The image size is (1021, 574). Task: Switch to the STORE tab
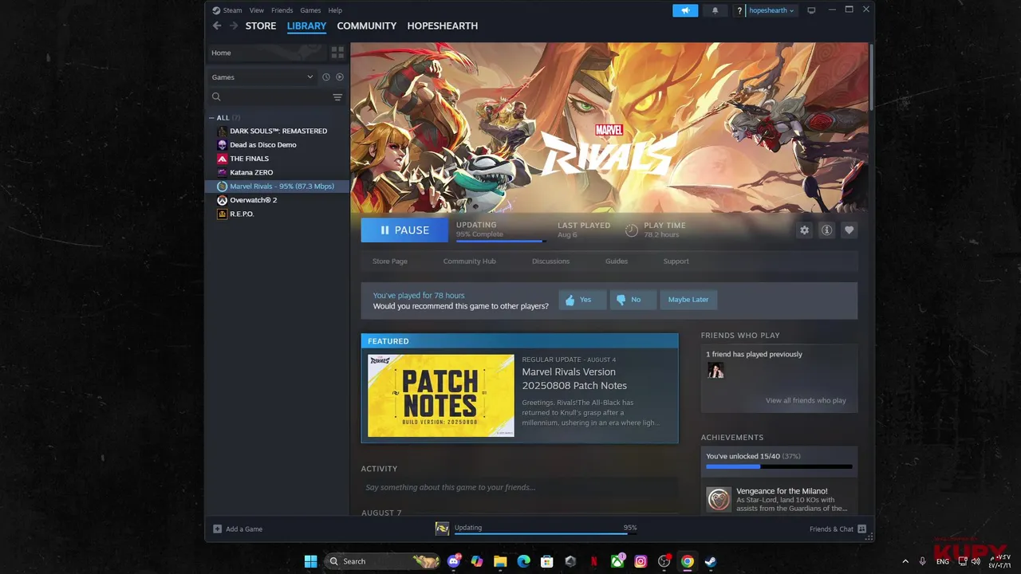click(261, 26)
